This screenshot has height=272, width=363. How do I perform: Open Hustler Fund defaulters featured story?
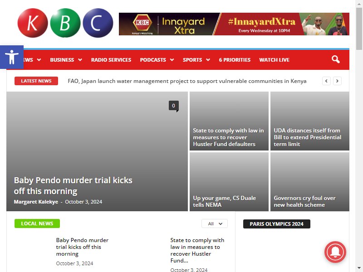click(x=229, y=137)
